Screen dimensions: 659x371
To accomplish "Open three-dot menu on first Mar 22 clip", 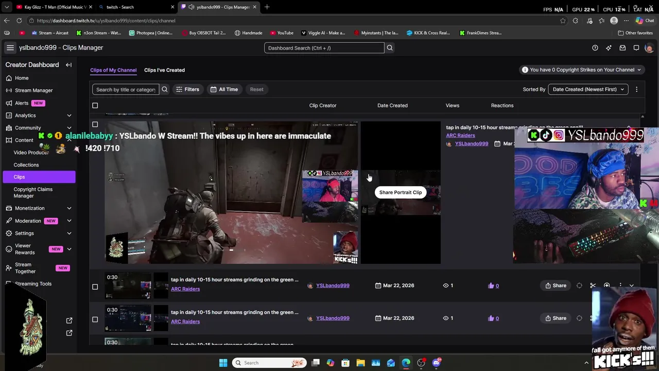I will 620,285.
